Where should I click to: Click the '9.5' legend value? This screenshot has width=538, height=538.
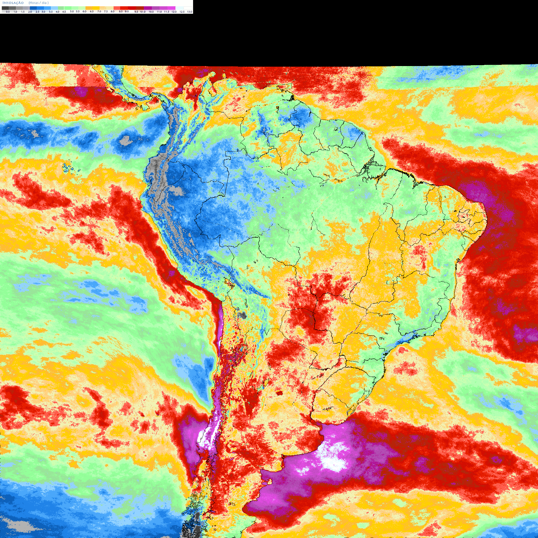(x=136, y=12)
